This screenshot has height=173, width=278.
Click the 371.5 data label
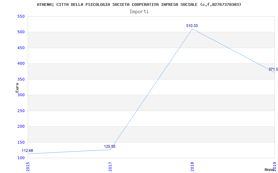tap(273, 69)
